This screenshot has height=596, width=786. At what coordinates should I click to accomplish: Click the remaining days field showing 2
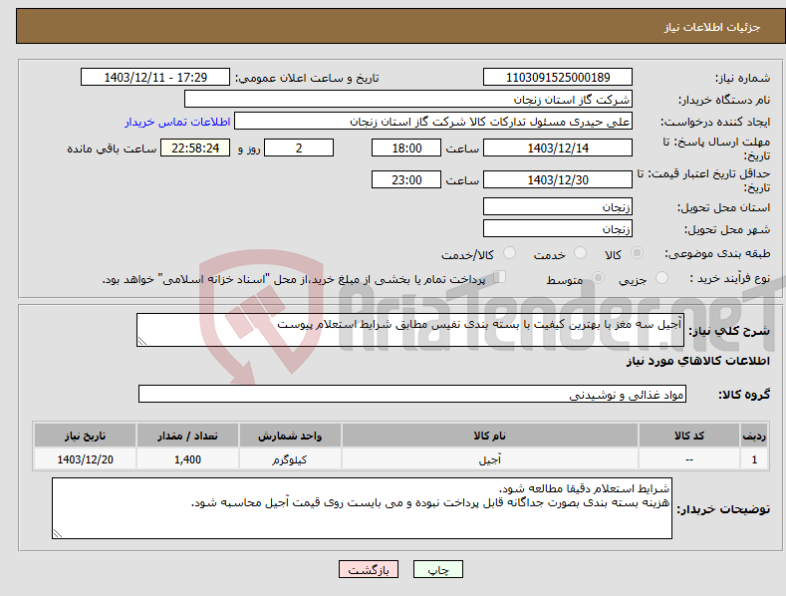coord(299,148)
